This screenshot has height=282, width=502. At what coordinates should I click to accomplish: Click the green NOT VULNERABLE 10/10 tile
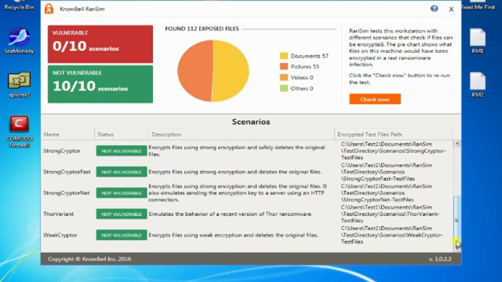point(100,84)
